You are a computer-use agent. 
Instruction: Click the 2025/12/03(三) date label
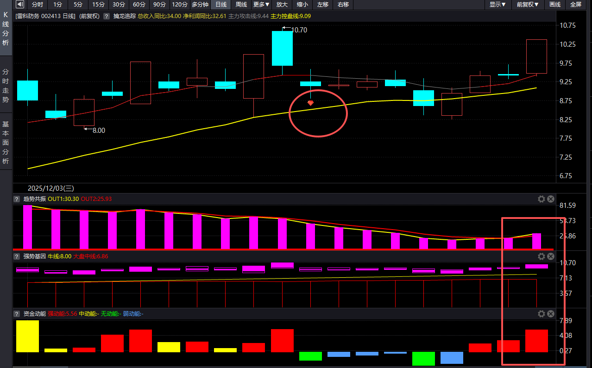click(x=51, y=188)
